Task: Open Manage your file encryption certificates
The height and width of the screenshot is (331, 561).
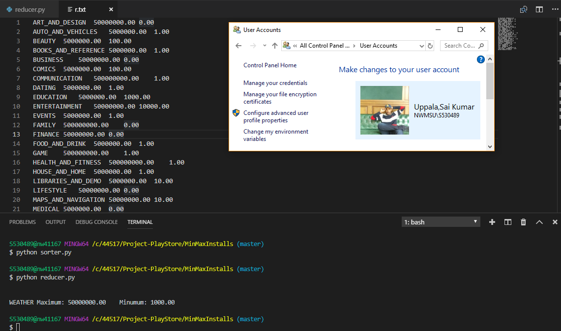Action: (280, 98)
